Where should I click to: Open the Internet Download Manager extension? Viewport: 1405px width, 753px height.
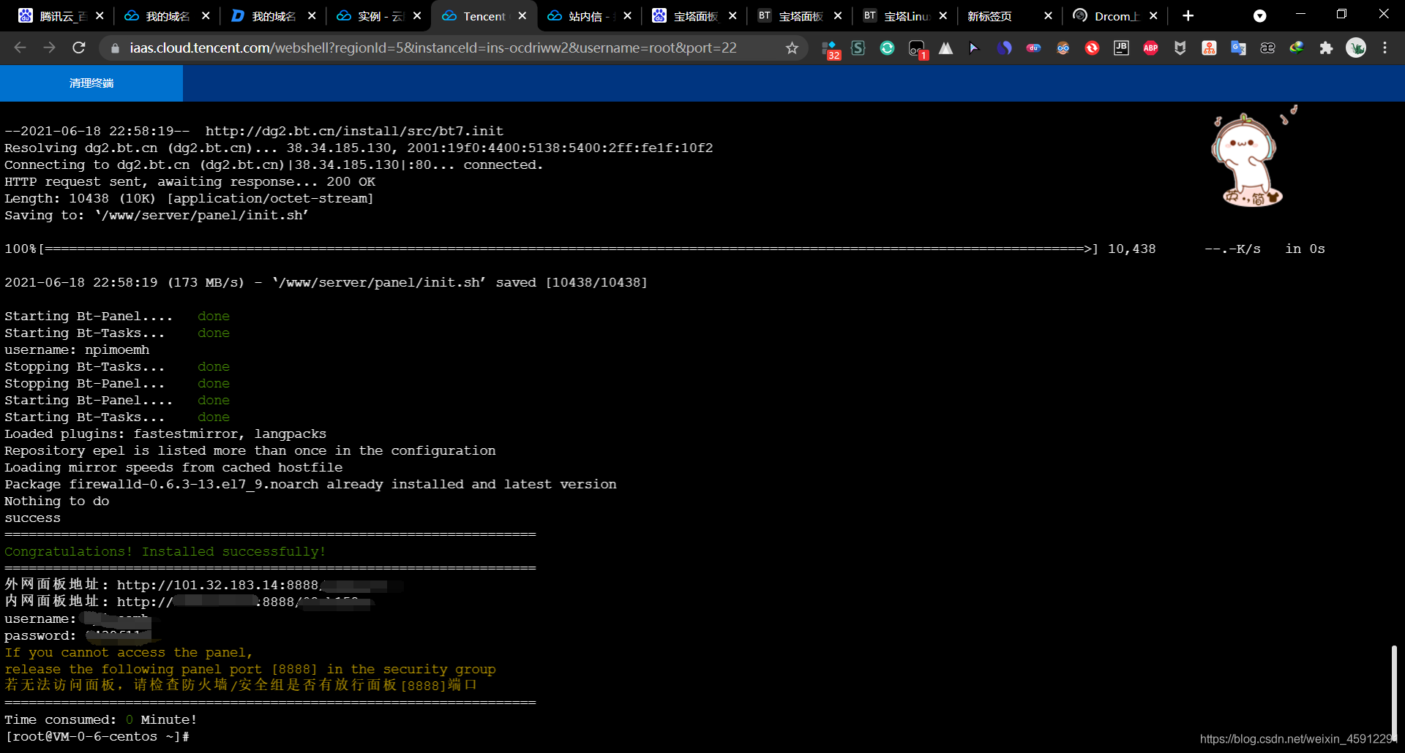[1297, 48]
